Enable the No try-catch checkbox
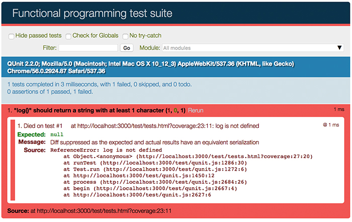This screenshot has width=352, height=222. coord(125,36)
